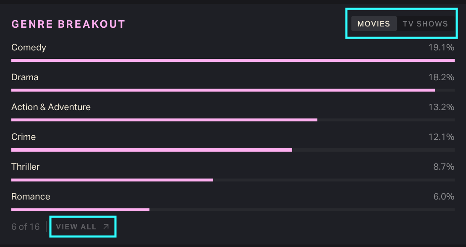Image resolution: width=466 pixels, height=247 pixels.
Task: Select the Movies tab
Action: (374, 24)
